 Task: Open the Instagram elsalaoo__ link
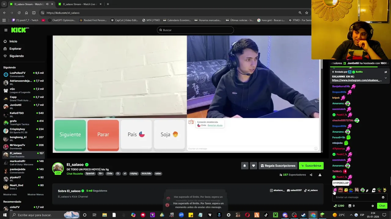pyautogui.click(x=277, y=190)
